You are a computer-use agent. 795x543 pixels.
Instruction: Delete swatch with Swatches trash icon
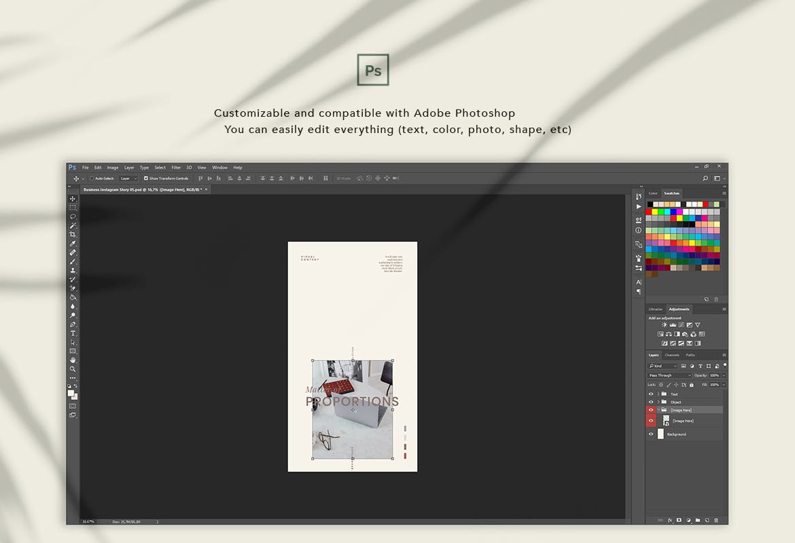[716, 299]
